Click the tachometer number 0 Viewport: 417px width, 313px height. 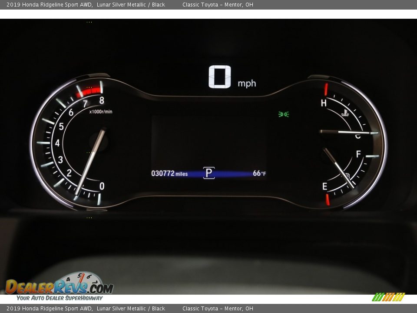coord(102,186)
